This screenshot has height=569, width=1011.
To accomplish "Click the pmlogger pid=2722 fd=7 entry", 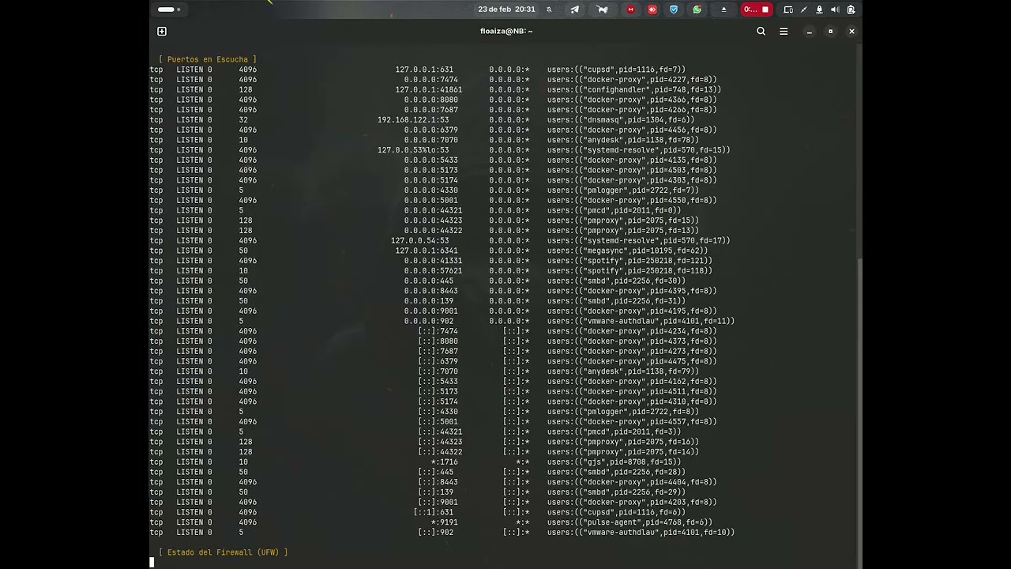I will 623,190.
